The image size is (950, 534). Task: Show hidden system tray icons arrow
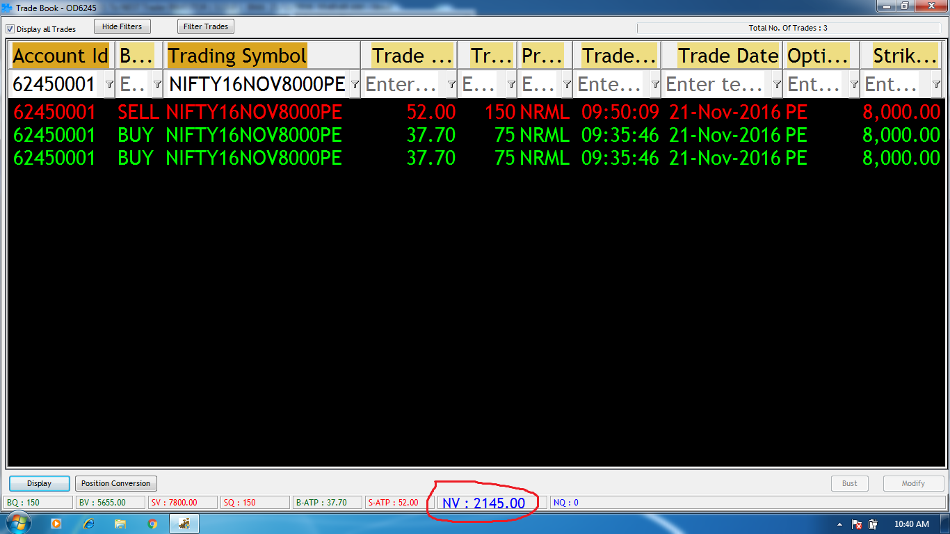tap(839, 524)
